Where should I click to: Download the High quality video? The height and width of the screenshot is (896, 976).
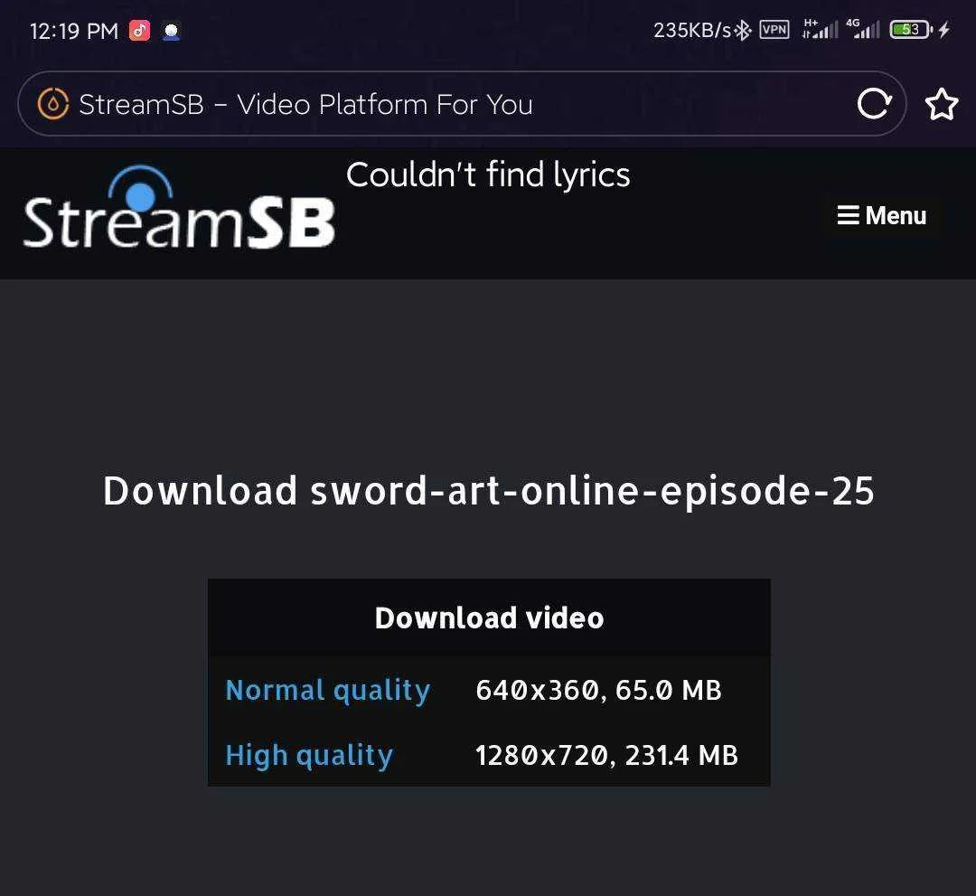pyautogui.click(x=309, y=755)
